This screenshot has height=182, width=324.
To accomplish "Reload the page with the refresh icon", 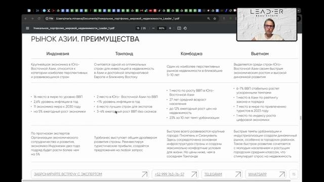I will [39, 19].
